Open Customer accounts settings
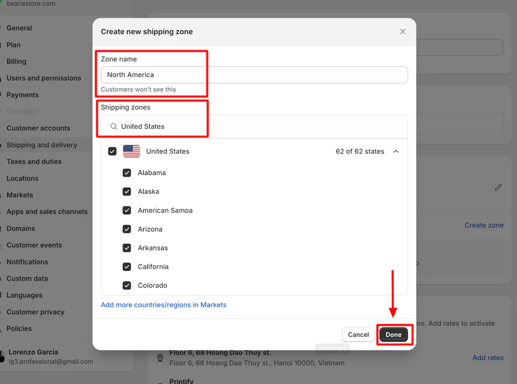 tap(38, 128)
